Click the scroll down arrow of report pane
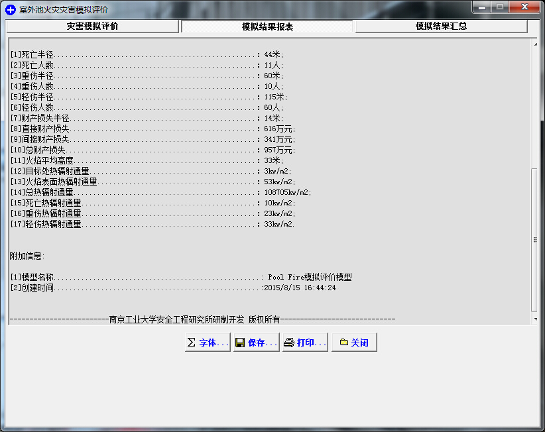The height and width of the screenshot is (432, 545). (x=535, y=319)
